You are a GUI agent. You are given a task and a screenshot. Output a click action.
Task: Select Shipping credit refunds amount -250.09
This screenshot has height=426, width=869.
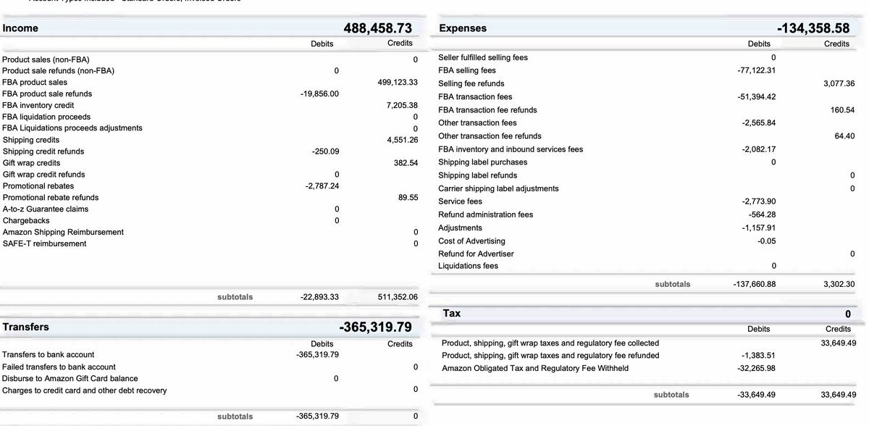(x=325, y=151)
